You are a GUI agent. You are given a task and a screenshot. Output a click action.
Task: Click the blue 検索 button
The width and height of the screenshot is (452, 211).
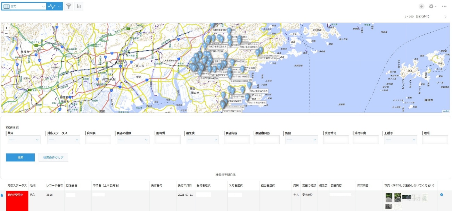[20, 158]
